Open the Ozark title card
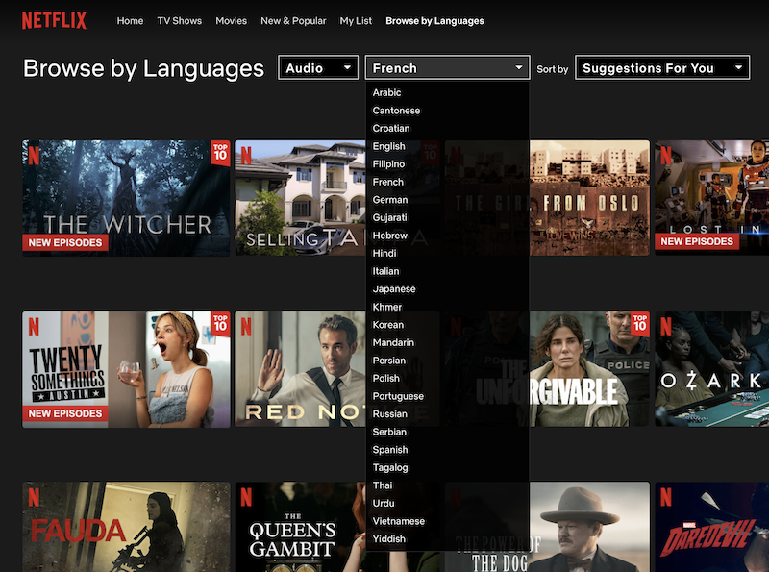The image size is (769, 572). pos(711,369)
